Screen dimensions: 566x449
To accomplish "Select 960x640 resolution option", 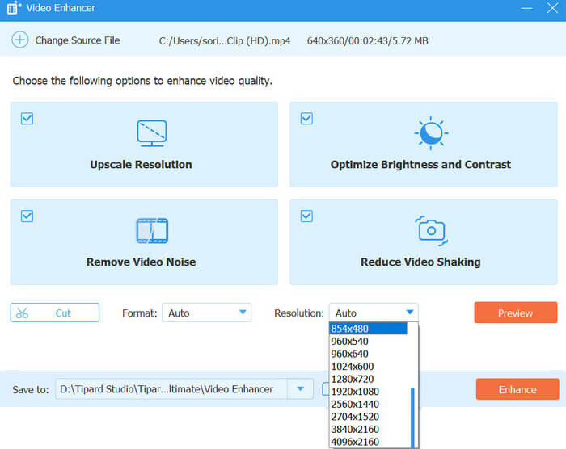I will coord(368,354).
